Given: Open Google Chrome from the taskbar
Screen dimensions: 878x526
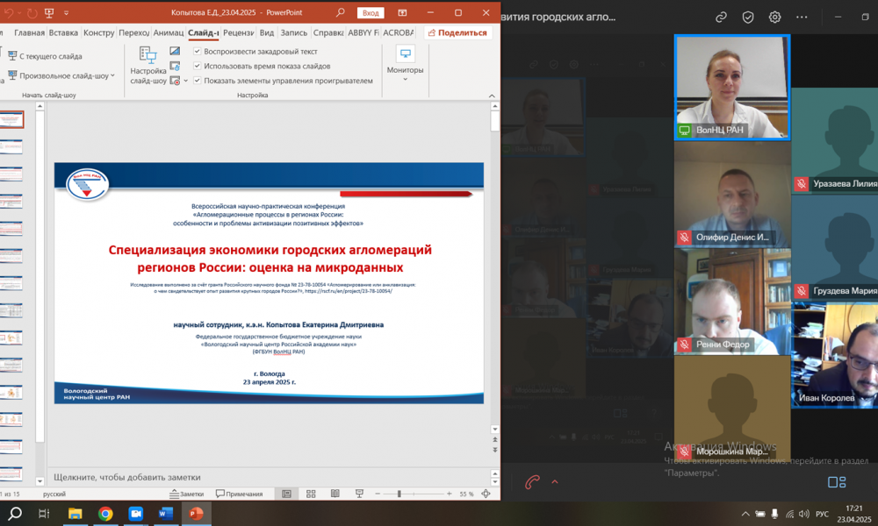Looking at the screenshot, I should pyautogui.click(x=105, y=513).
